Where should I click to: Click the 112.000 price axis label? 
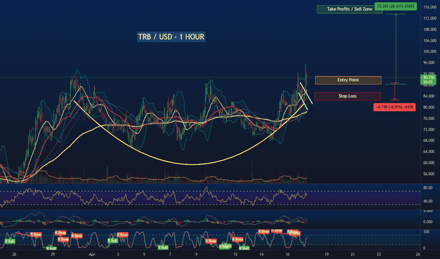430,18
